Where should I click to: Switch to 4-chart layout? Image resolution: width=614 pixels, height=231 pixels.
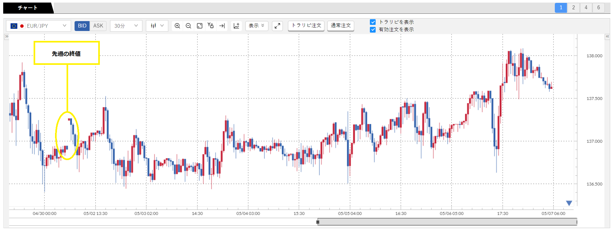(x=586, y=8)
